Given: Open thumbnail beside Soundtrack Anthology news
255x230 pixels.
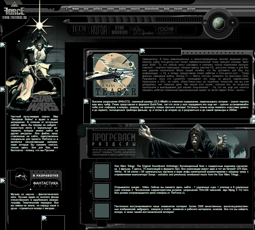Looking at the screenshot, I should coord(102,171).
